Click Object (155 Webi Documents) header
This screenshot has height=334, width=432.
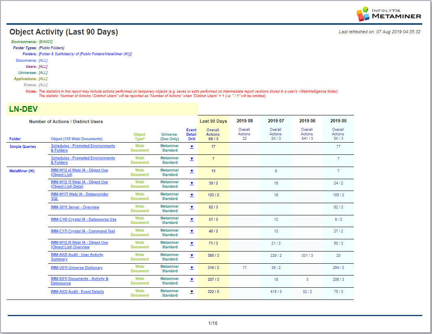(76, 139)
